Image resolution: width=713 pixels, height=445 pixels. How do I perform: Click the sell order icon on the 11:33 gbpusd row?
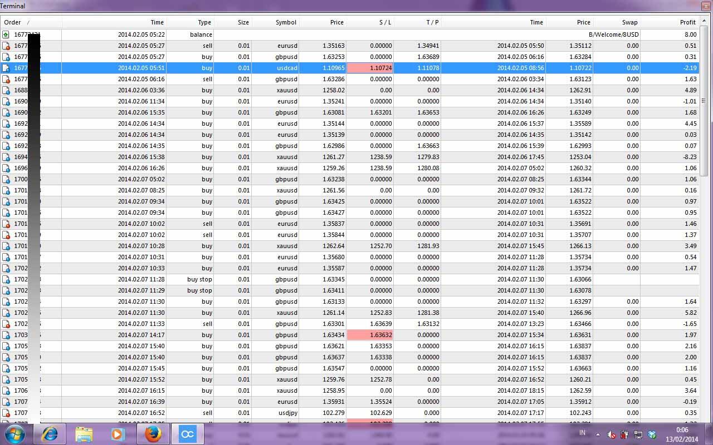pyautogui.click(x=6, y=324)
